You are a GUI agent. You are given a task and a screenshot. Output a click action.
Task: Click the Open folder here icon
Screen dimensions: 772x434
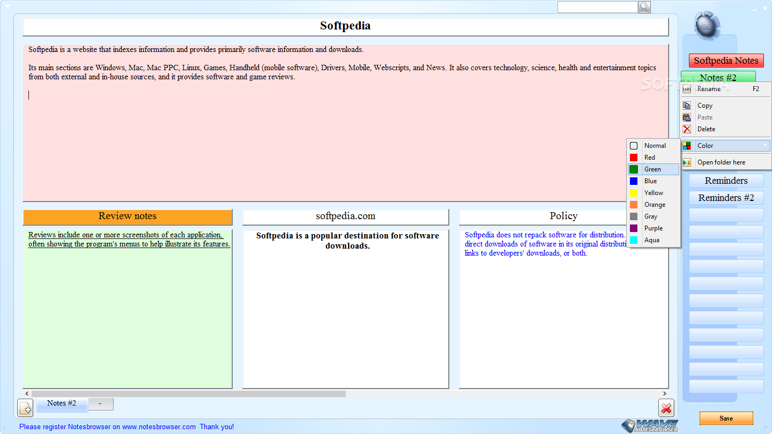coord(687,162)
